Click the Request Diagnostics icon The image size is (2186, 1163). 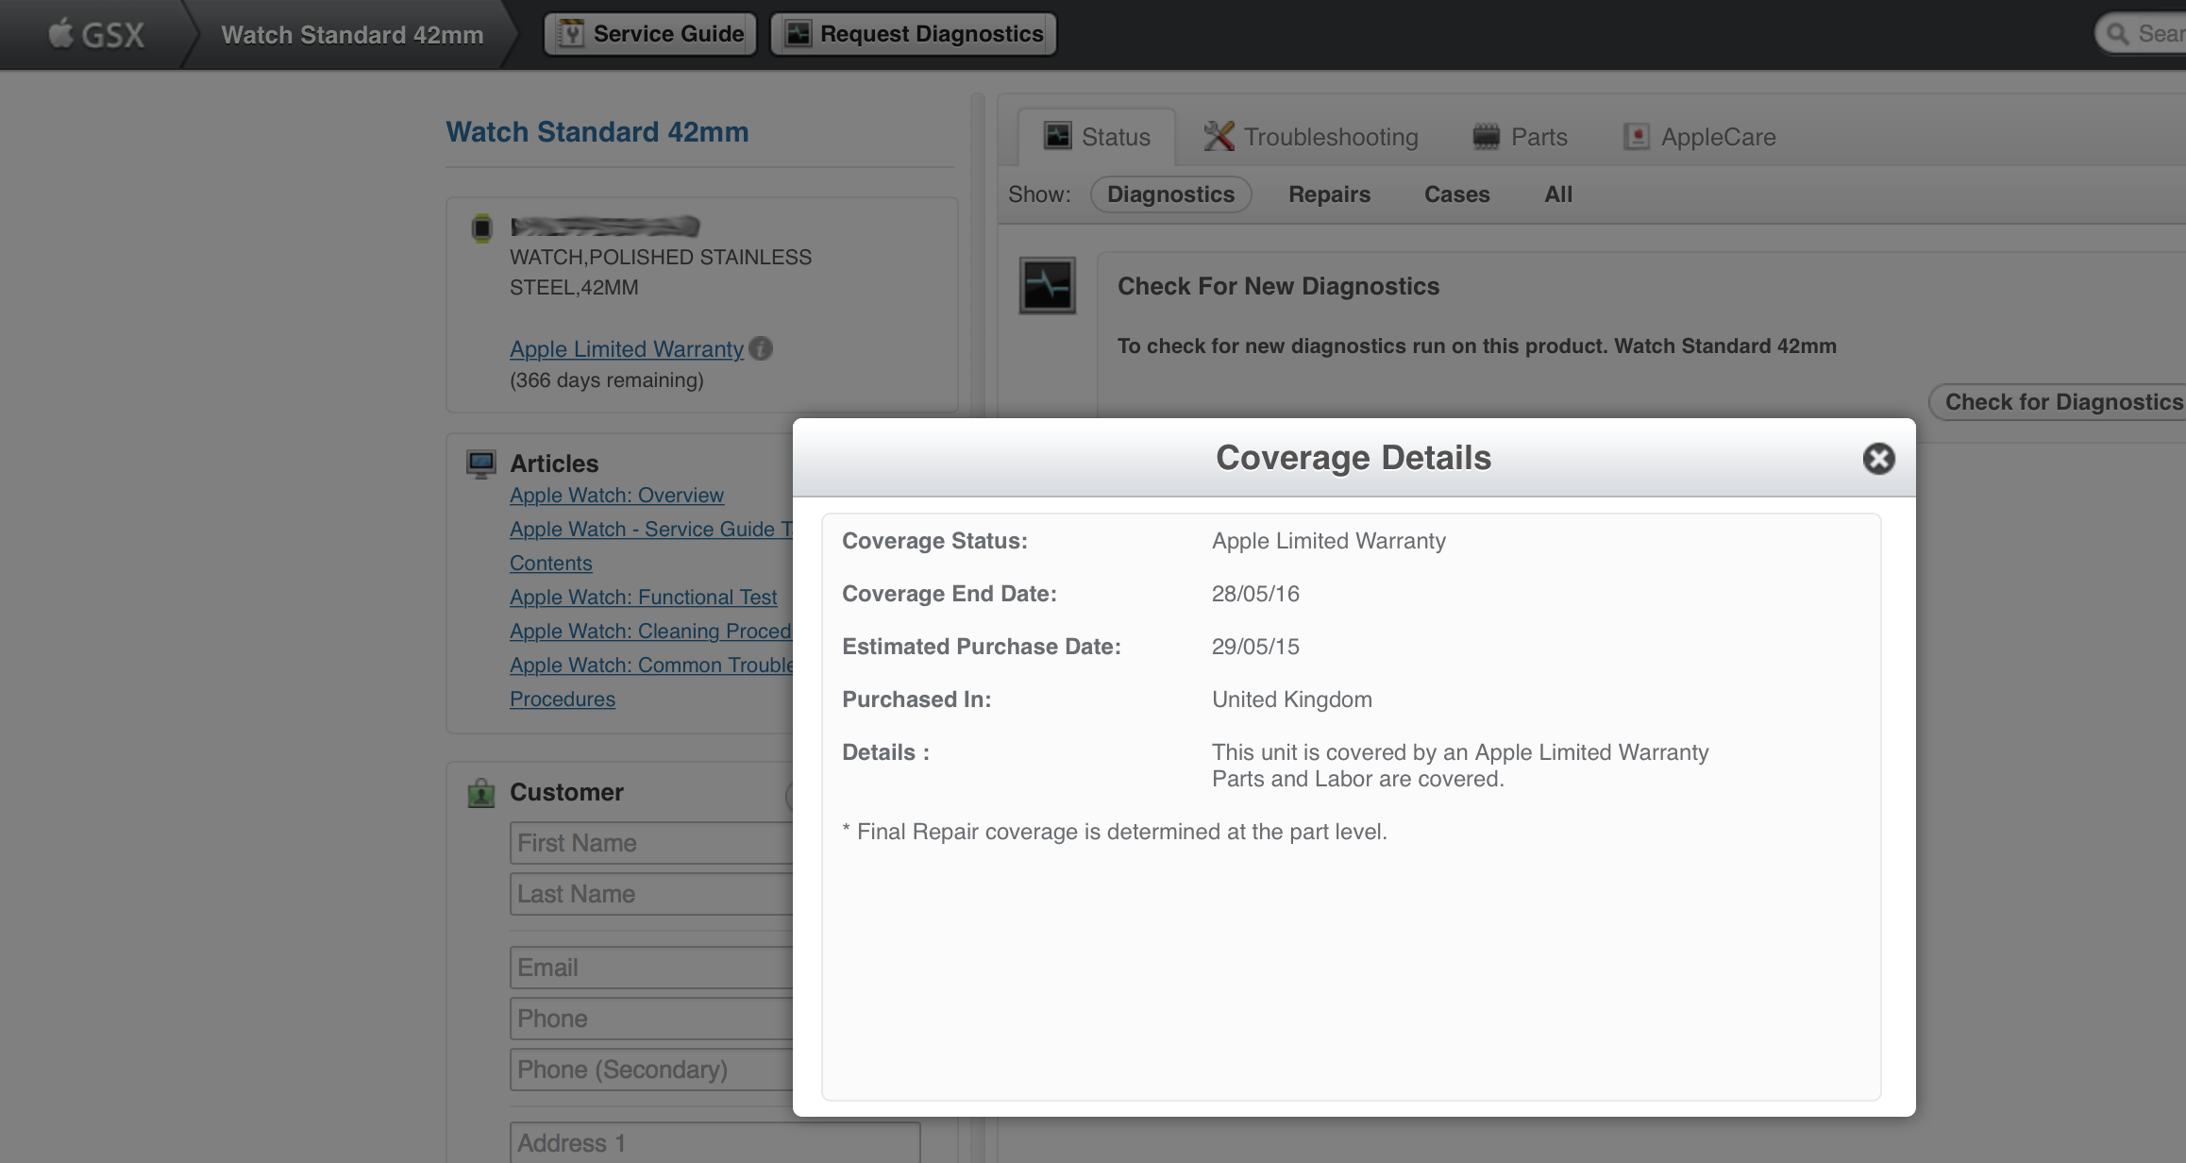(x=799, y=34)
